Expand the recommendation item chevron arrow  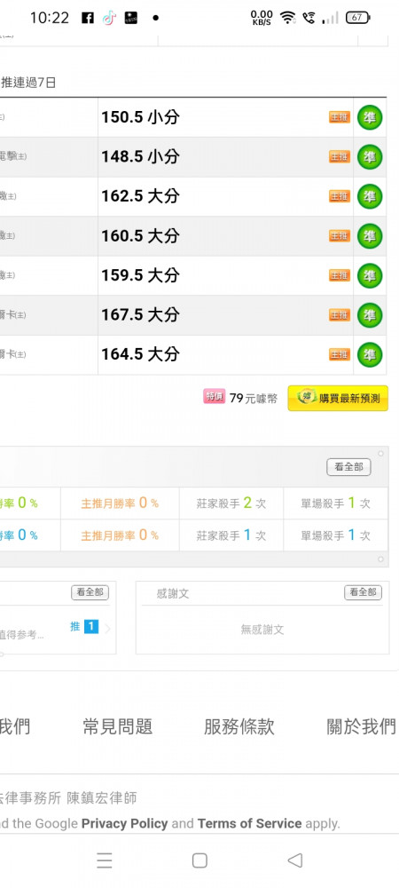coord(107,628)
